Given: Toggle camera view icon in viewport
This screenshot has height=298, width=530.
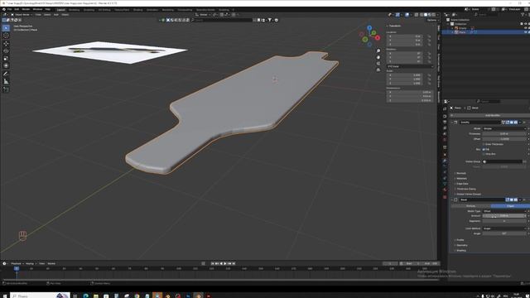Looking at the screenshot, I should [x=378, y=64].
